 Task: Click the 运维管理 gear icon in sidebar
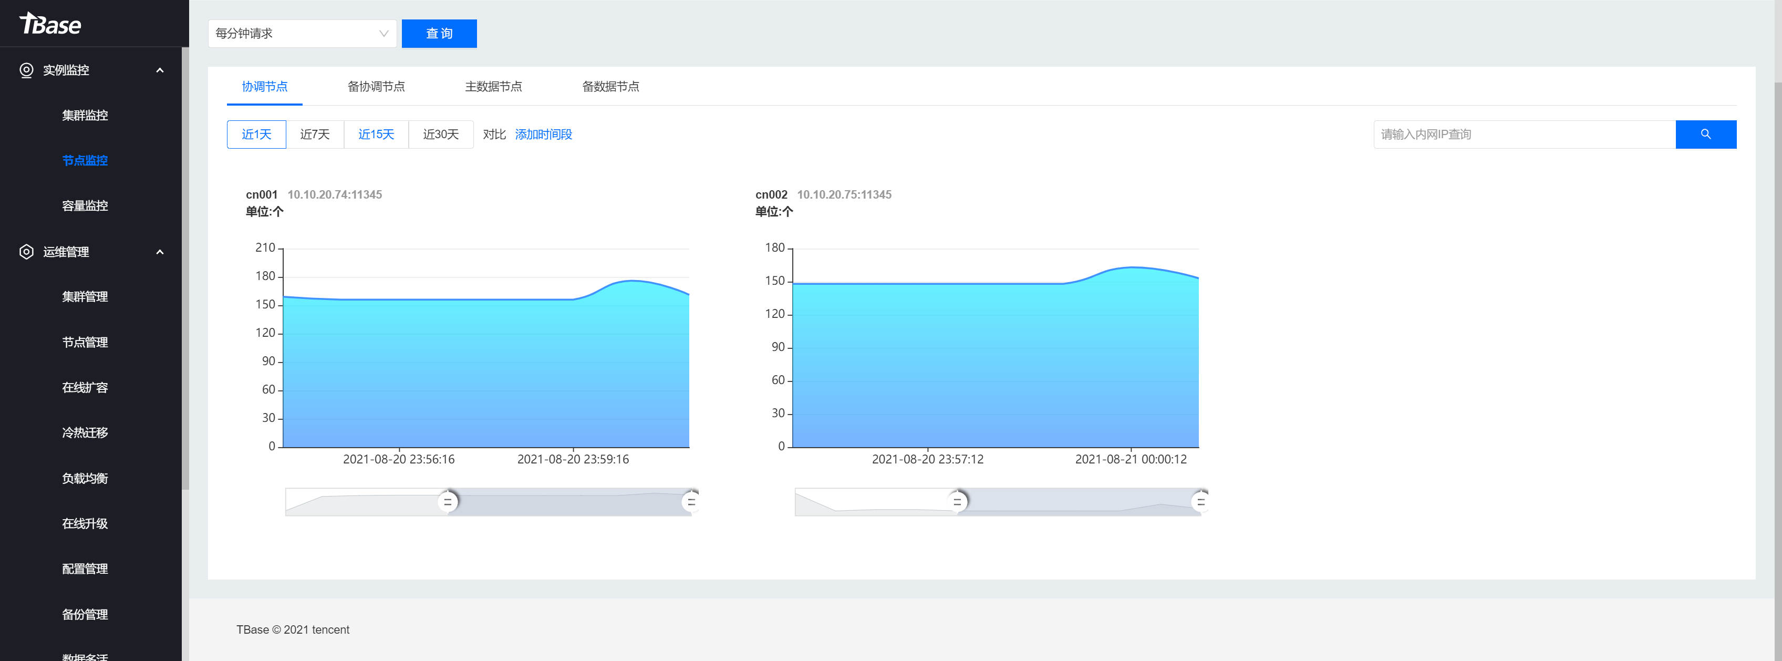tap(26, 252)
